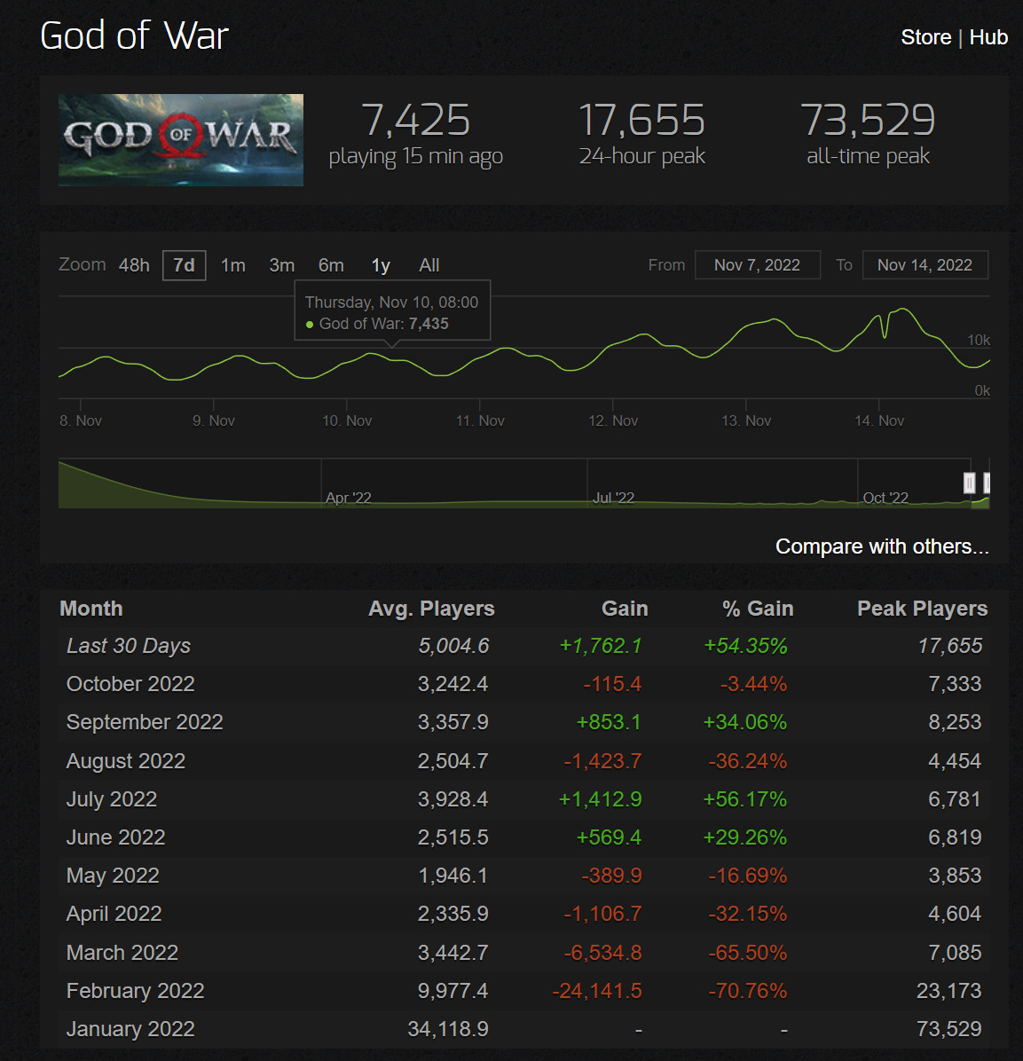Open the Hub link

click(x=988, y=37)
